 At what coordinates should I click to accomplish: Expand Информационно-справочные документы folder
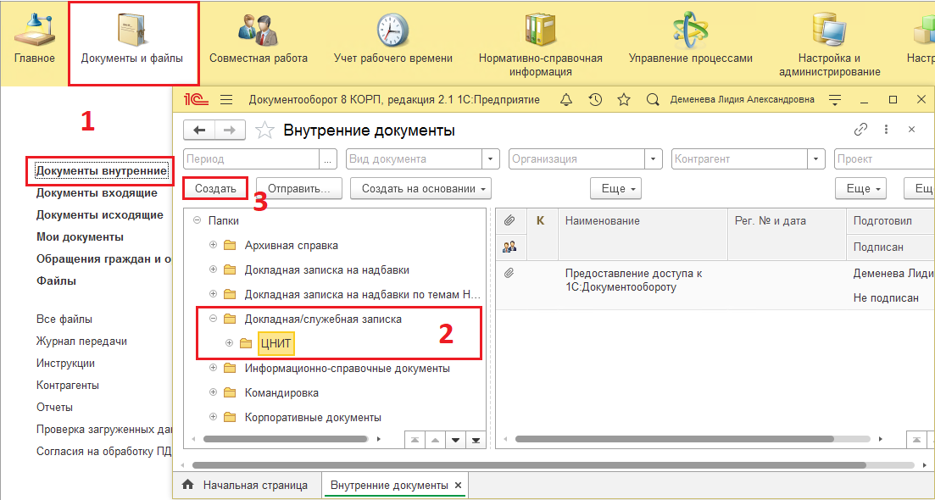[x=213, y=369]
